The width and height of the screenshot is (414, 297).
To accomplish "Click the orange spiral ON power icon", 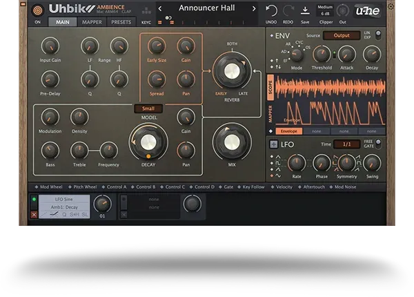I will [37, 10].
